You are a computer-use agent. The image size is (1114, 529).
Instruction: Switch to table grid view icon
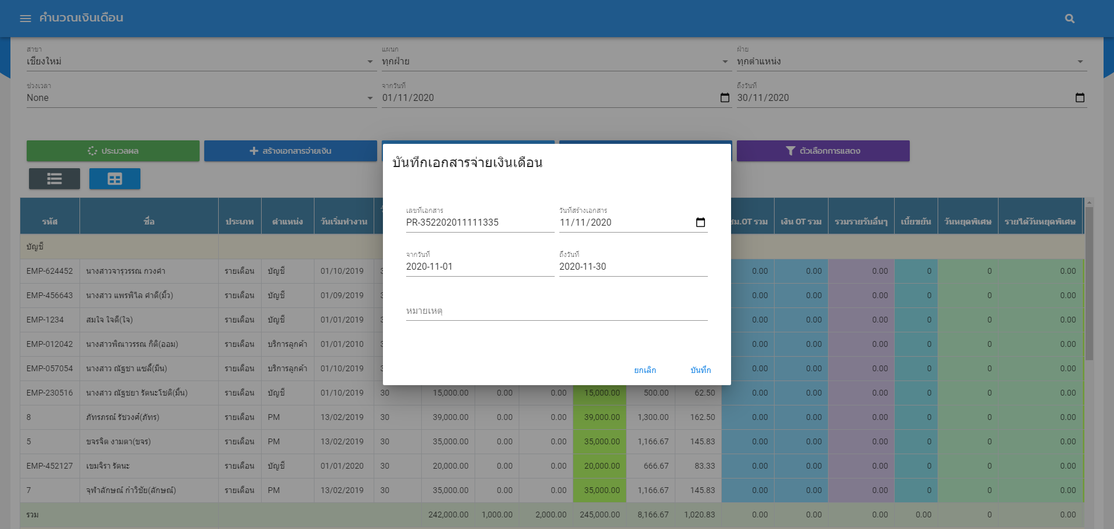point(115,179)
